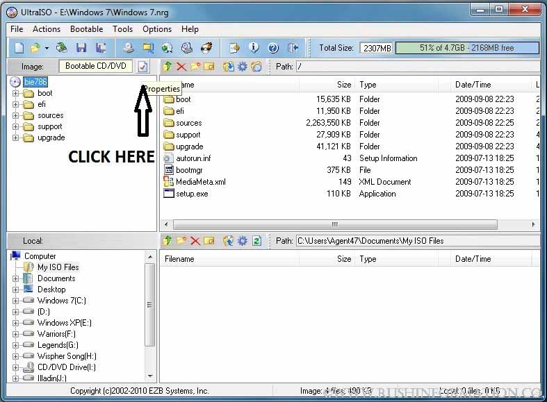
Task: Open the Help menu
Action: click(x=190, y=29)
